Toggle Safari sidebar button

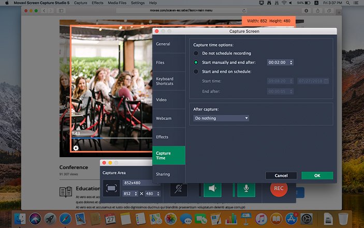tap(61, 11)
